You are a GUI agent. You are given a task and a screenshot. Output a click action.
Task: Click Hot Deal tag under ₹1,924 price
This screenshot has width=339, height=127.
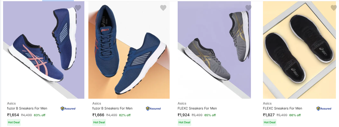point(184,122)
